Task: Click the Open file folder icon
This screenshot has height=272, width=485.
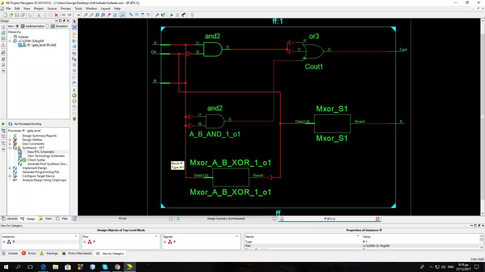Action: (11, 15)
